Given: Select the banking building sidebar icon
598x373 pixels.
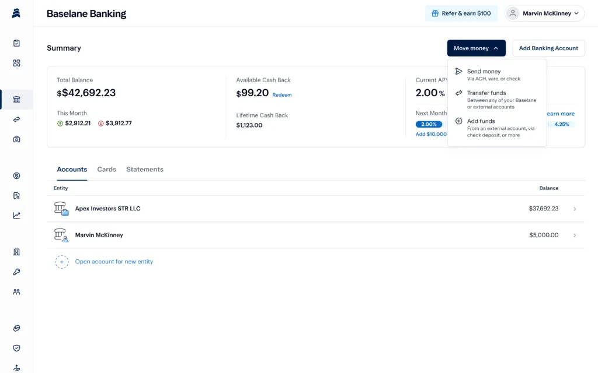Looking at the screenshot, I should tap(16, 99).
